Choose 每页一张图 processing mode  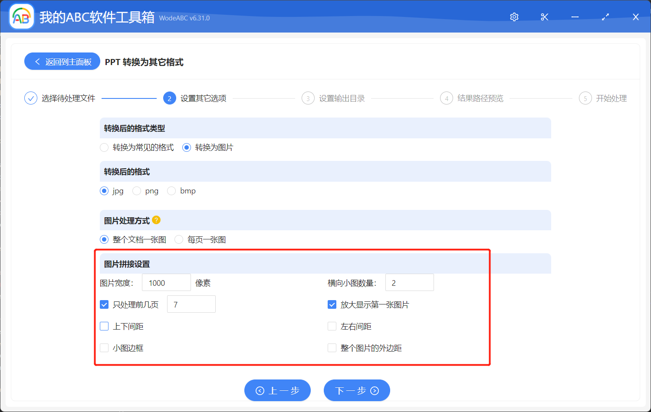(179, 239)
